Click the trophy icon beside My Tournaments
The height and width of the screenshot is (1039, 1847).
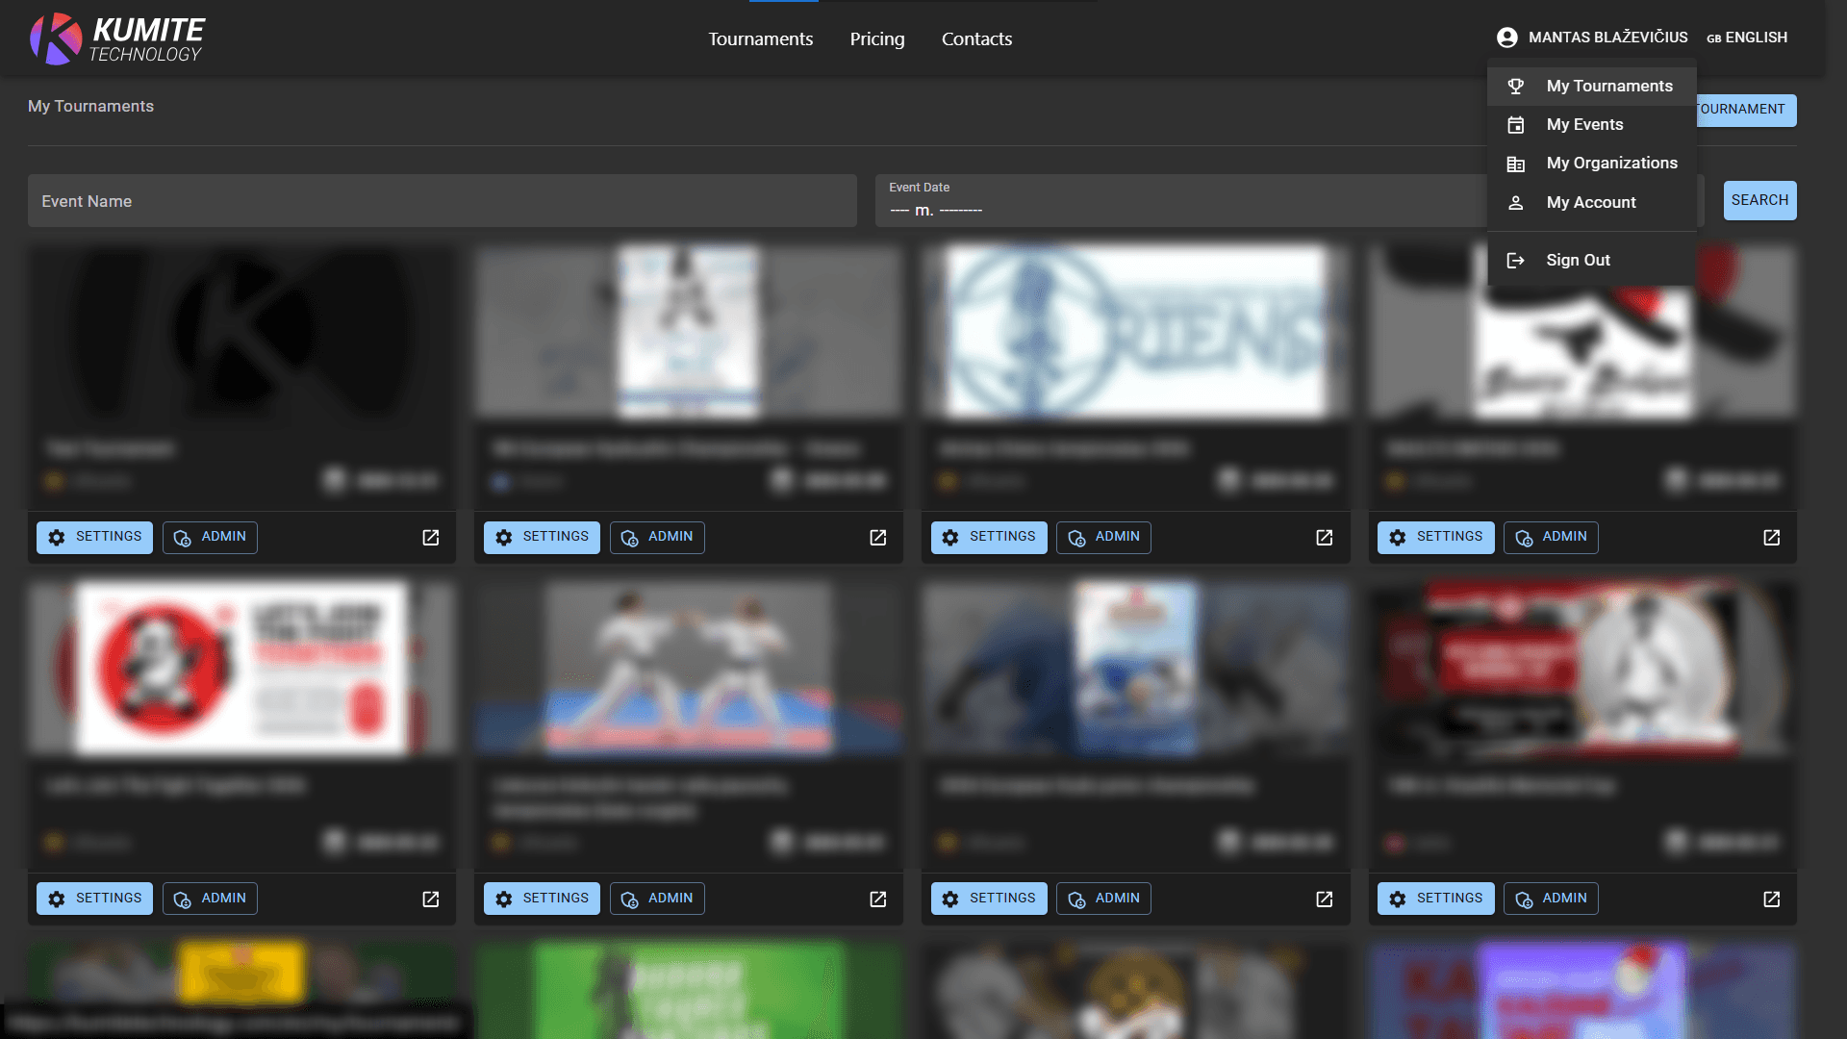[x=1516, y=86]
